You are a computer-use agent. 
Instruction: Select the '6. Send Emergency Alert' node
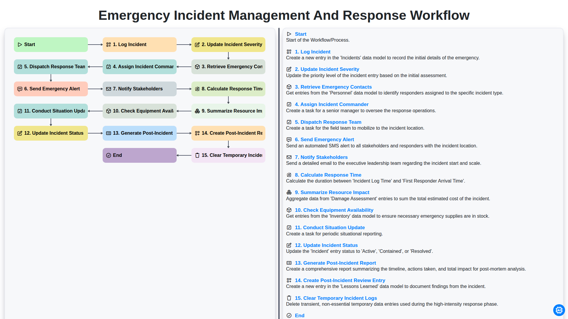point(51,89)
